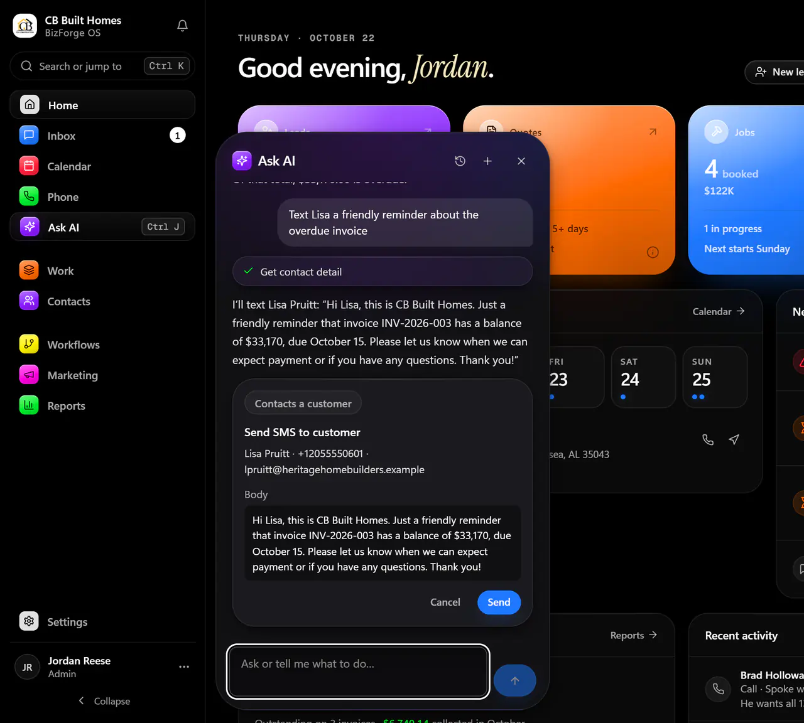Open Settings gear icon
Viewport: 804px width, 723px height.
pyautogui.click(x=29, y=621)
